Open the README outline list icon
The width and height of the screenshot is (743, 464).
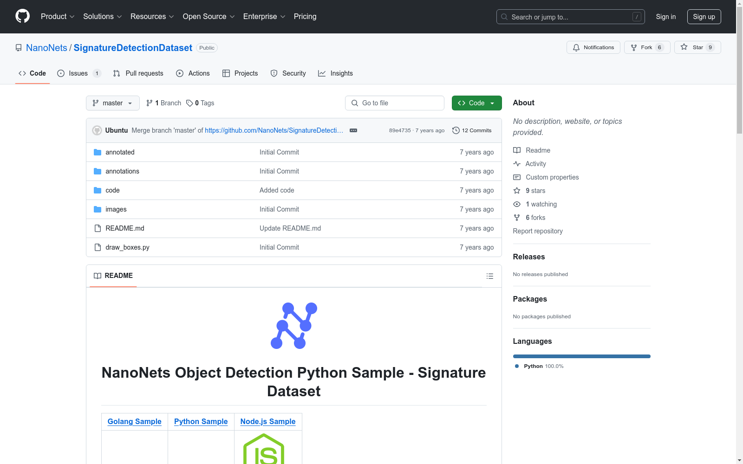point(490,276)
